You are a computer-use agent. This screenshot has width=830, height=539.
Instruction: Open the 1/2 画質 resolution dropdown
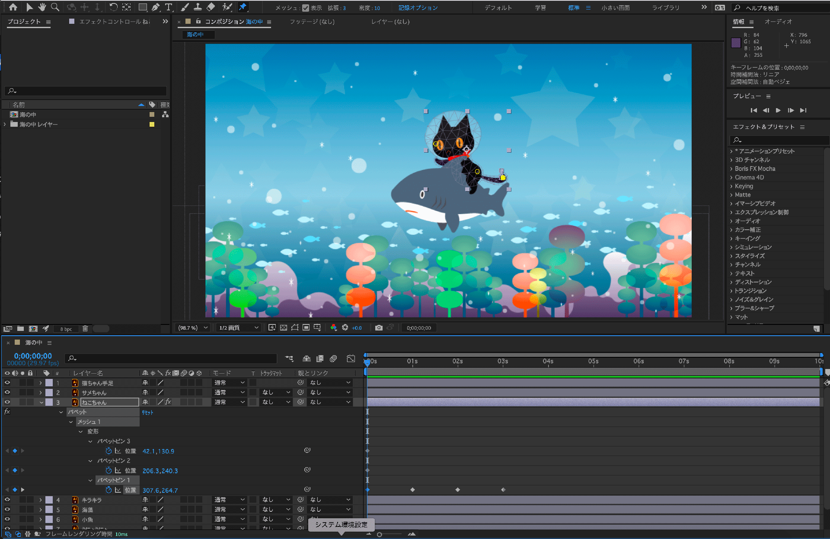(239, 328)
